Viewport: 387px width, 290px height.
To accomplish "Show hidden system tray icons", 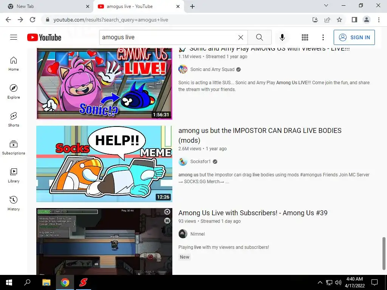I will tap(320, 282).
